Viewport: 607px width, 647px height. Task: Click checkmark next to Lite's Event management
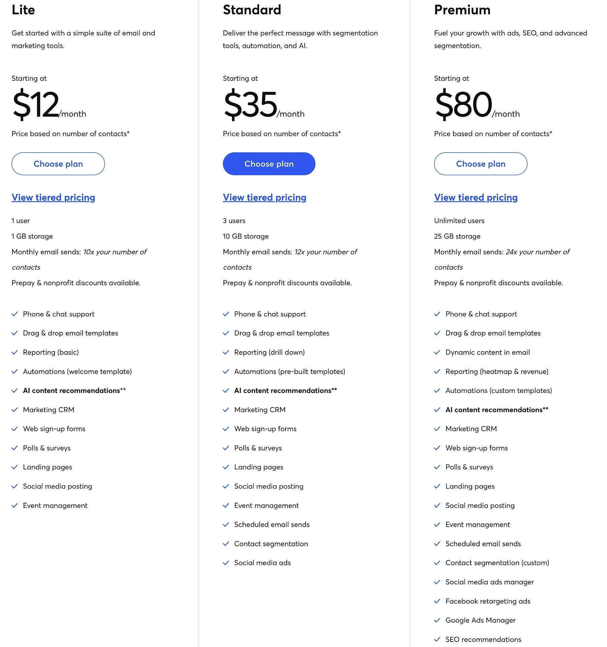(x=14, y=505)
